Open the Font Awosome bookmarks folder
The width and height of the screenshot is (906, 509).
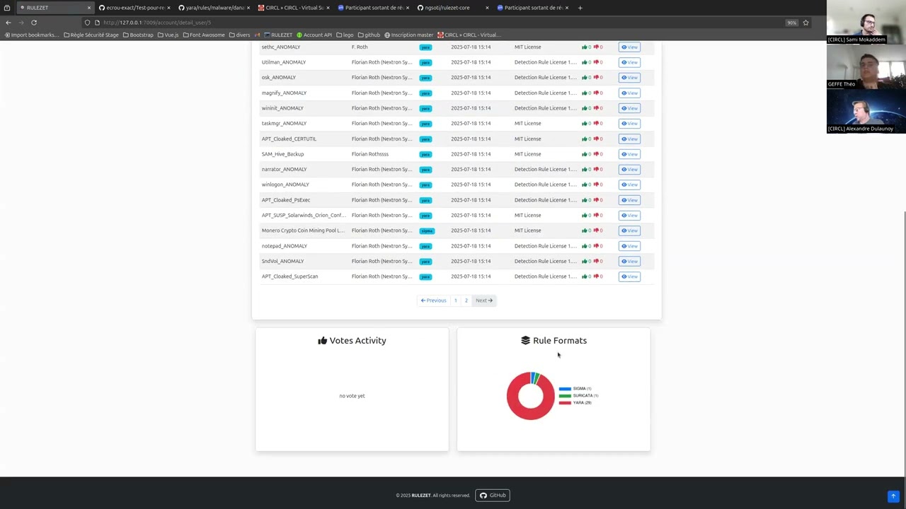(204, 35)
